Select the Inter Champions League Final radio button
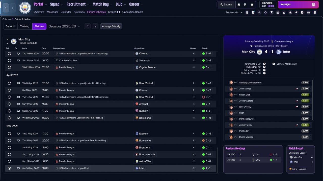323x181 pixels. [x=9, y=168]
